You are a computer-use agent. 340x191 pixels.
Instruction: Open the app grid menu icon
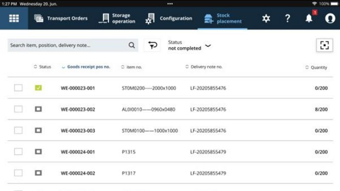[x=14, y=19]
